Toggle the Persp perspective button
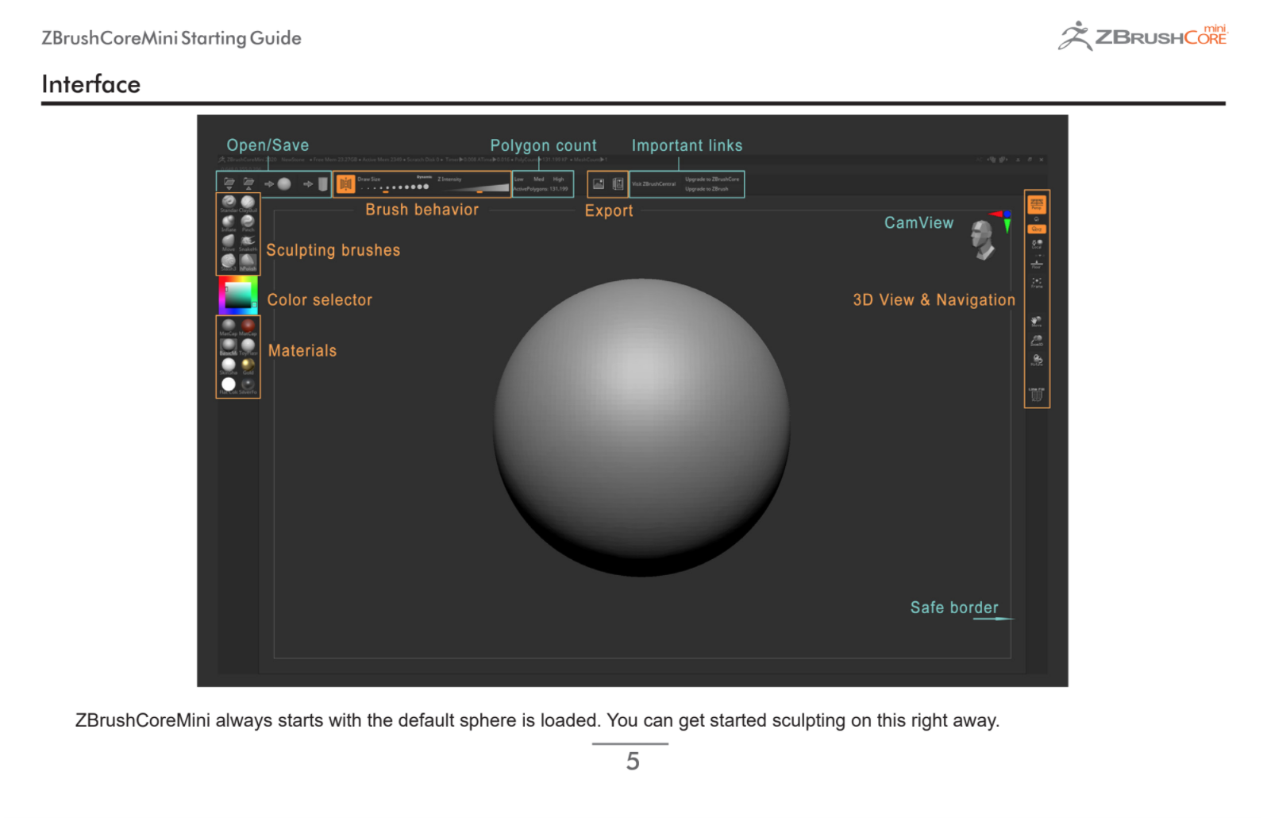Viewport: 1267px width, 818px height. point(1037,205)
